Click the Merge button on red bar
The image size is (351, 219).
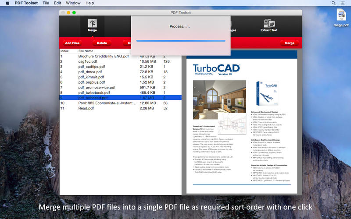289,43
